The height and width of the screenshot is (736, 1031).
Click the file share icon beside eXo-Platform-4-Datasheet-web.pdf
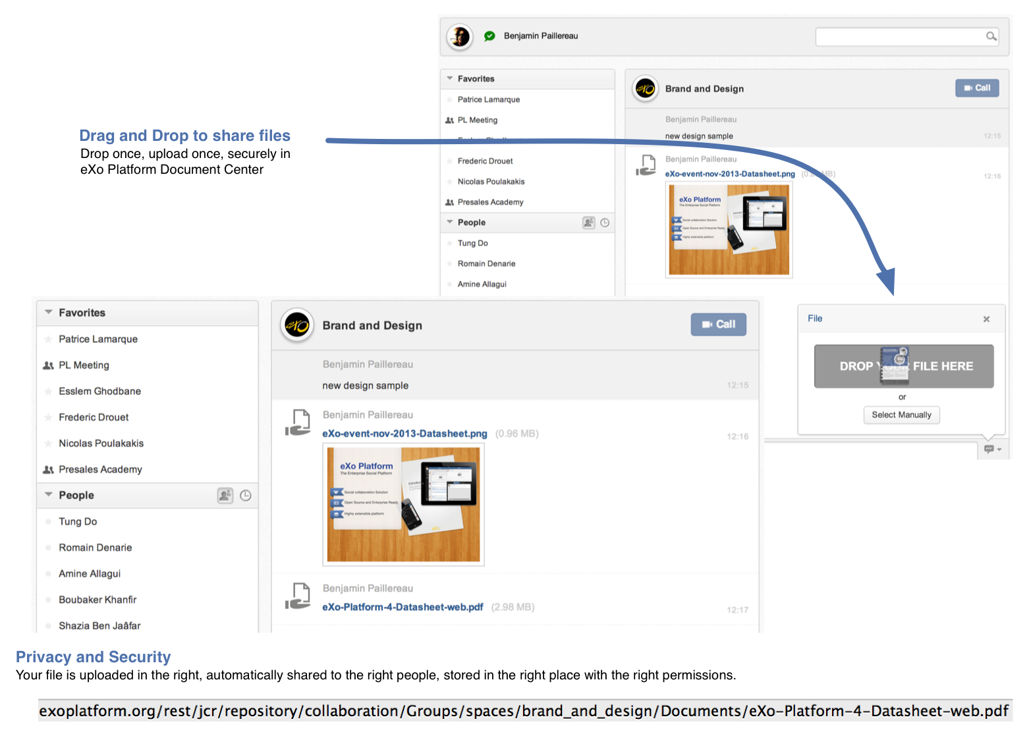tap(298, 596)
